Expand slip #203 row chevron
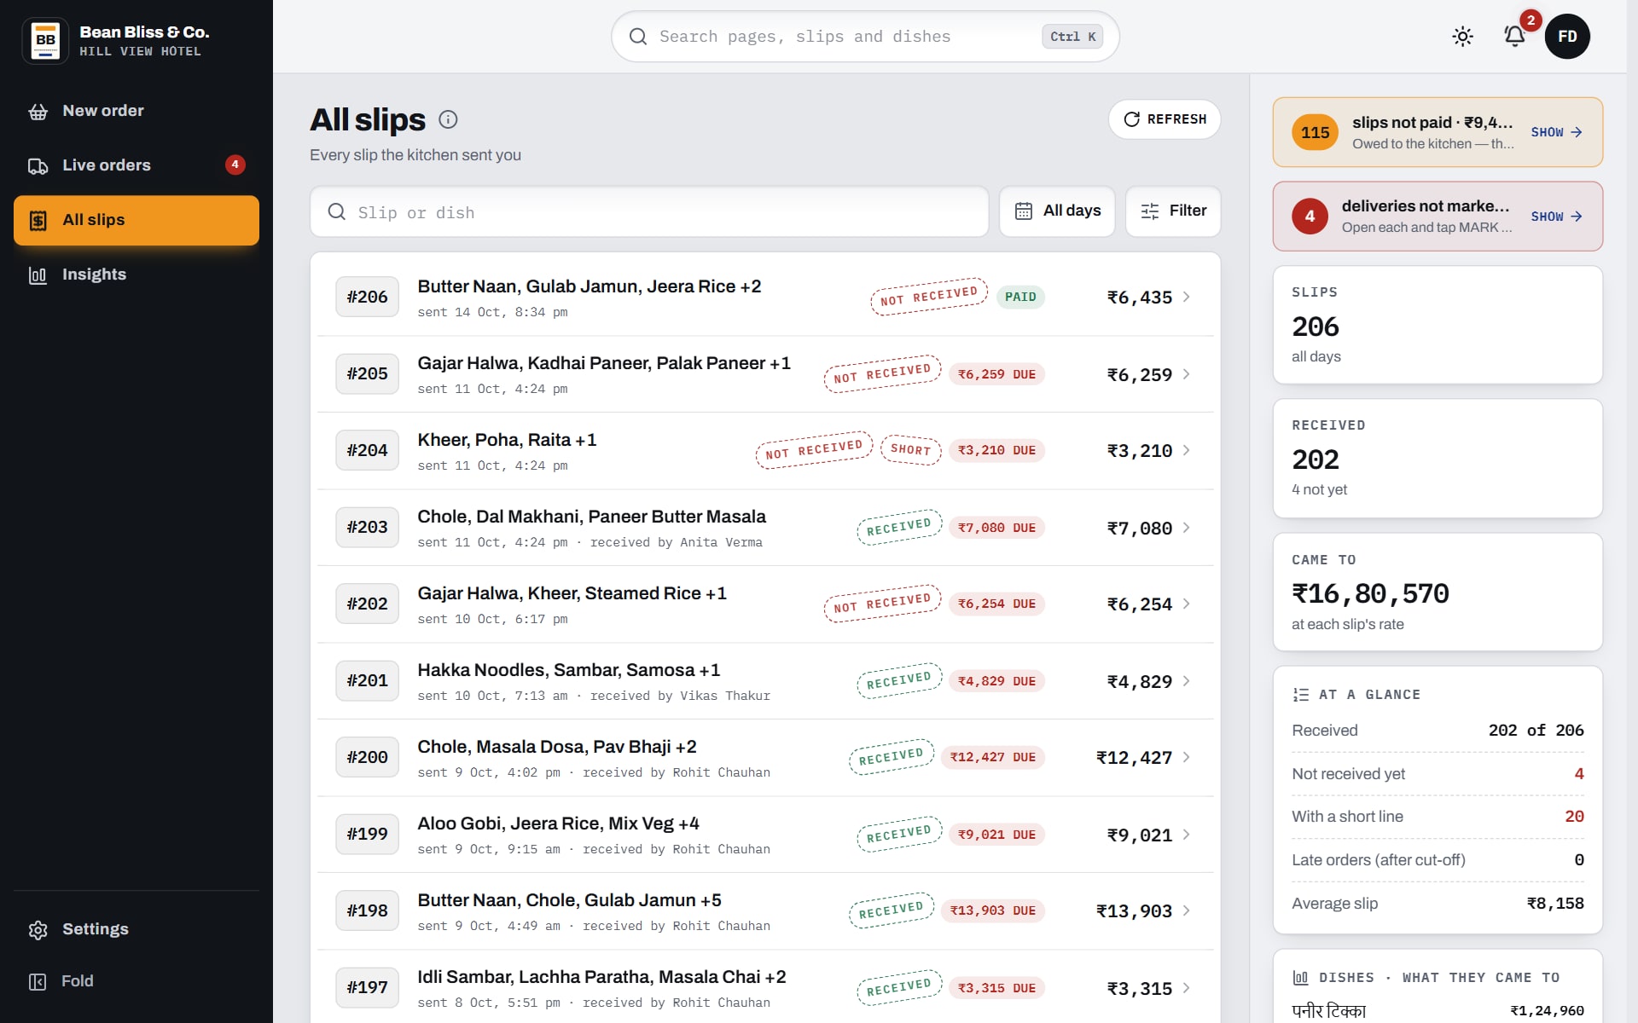The width and height of the screenshot is (1638, 1023). pos(1187,528)
